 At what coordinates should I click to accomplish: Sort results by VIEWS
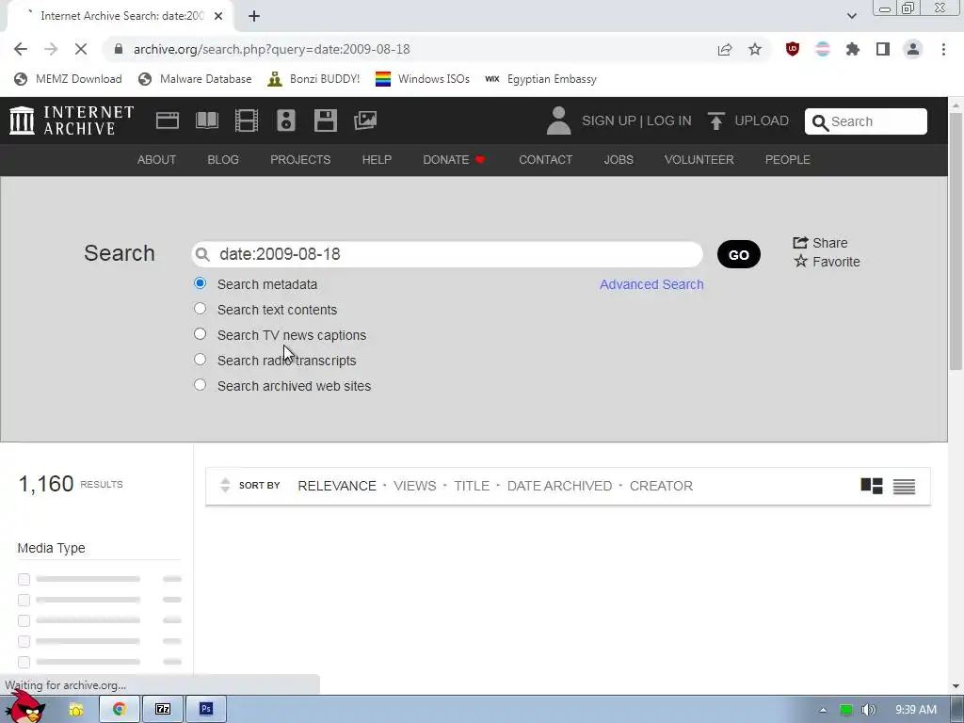(x=415, y=486)
